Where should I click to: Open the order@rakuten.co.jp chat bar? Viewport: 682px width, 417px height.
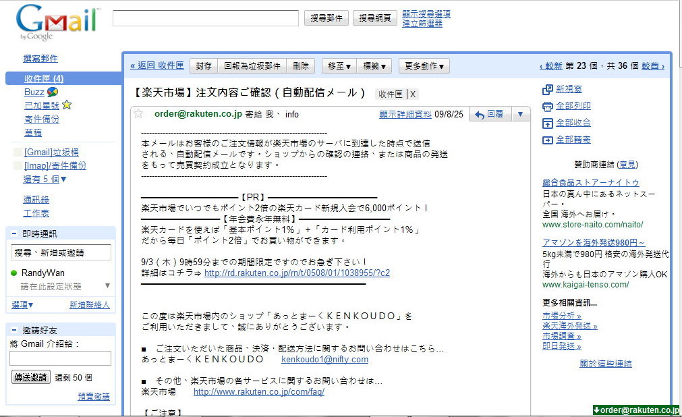638,410
